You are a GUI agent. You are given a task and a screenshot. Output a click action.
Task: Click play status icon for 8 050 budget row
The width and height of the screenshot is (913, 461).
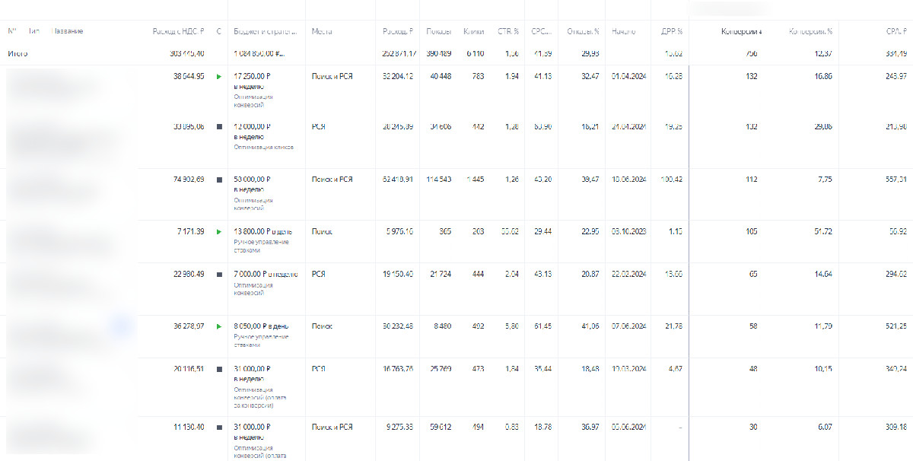219,326
